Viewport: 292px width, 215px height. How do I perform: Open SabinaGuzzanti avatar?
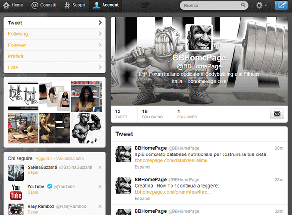click(16, 173)
